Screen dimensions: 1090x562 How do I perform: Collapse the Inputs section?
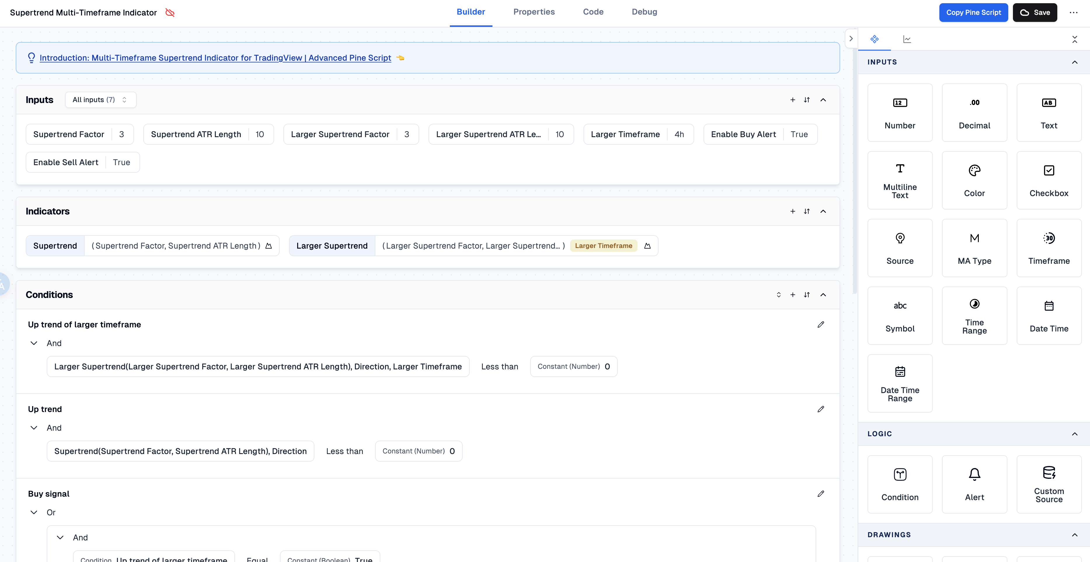[x=823, y=100]
